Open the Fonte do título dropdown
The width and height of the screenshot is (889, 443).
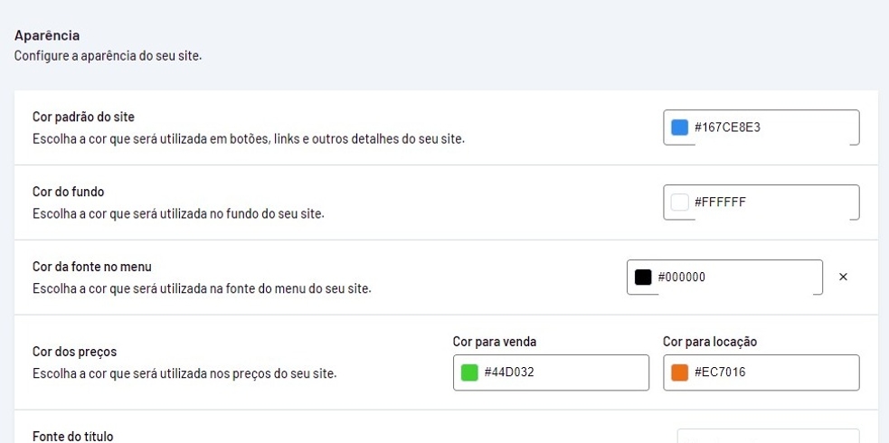(768, 436)
